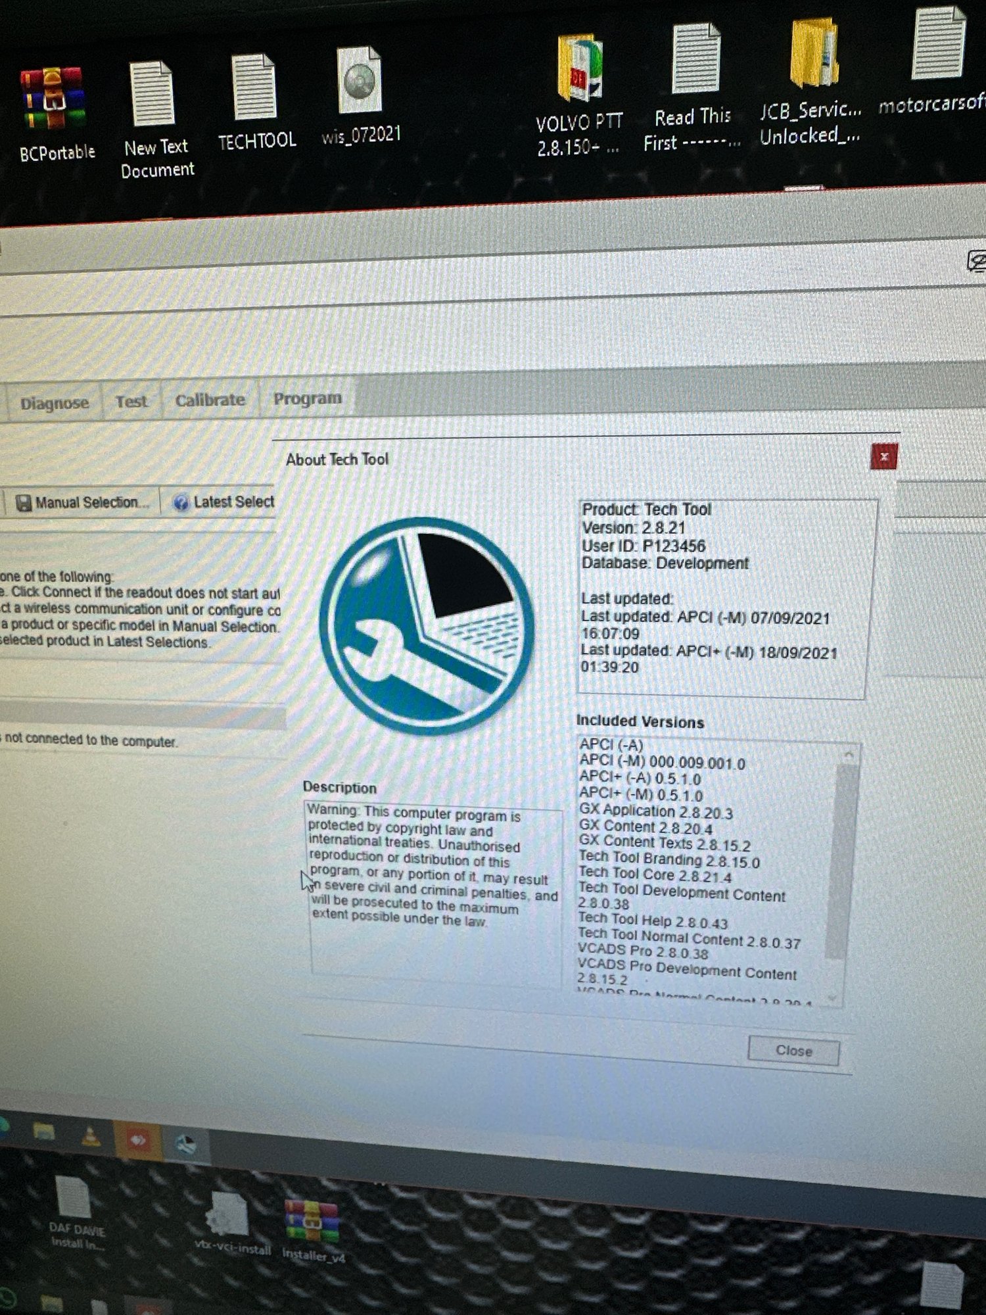Open the BCPortable archive on the desktop
The height and width of the screenshot is (1315, 986).
55,114
